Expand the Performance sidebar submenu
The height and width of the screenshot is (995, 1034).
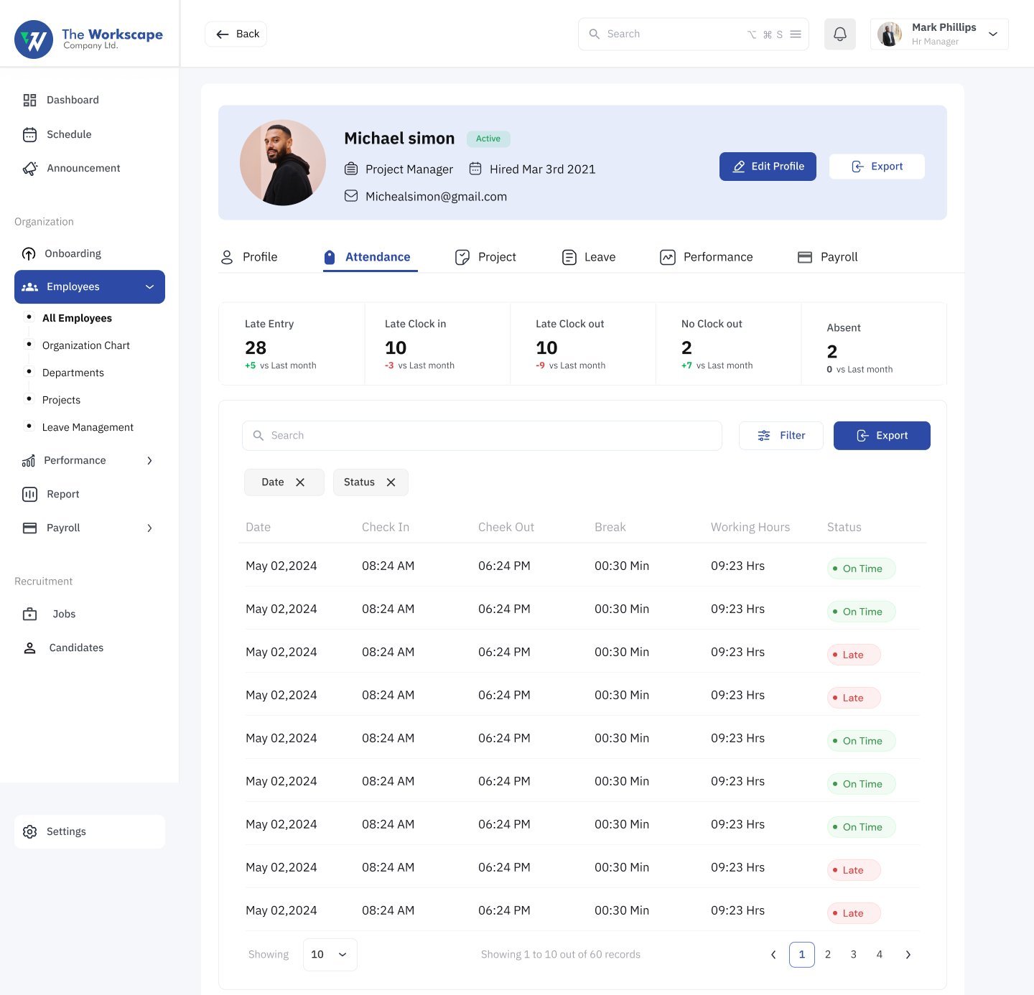coord(149,460)
